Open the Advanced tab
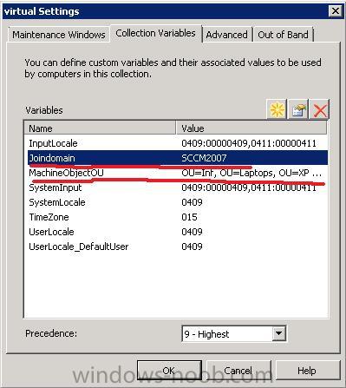Image resolution: width=346 pixels, height=388 pixels. (x=227, y=35)
